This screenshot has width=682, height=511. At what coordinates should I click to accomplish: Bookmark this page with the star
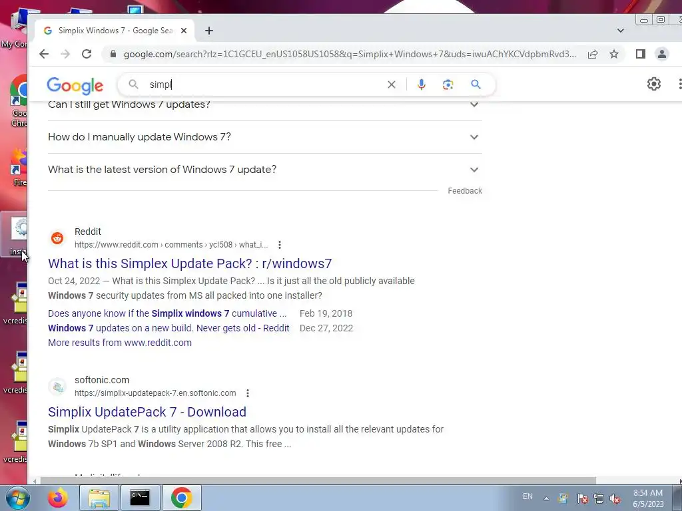pos(613,54)
